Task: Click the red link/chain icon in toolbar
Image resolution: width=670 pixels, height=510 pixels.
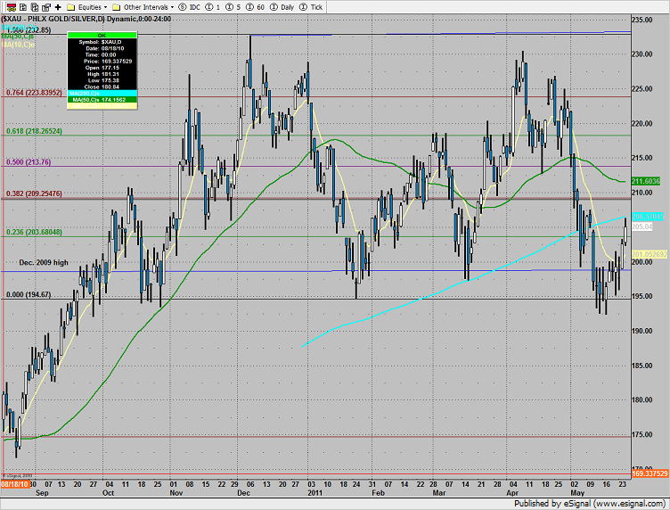Action: [x=12, y=7]
